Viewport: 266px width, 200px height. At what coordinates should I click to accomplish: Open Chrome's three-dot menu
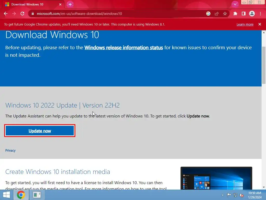point(260,14)
